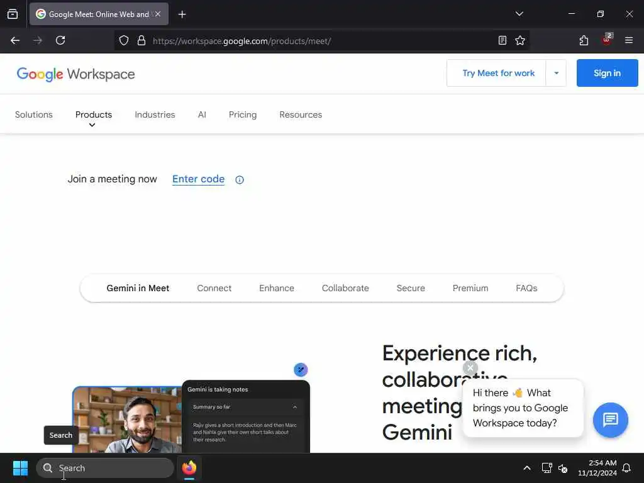
Task: Select the Premium tab
Action: [470, 288]
